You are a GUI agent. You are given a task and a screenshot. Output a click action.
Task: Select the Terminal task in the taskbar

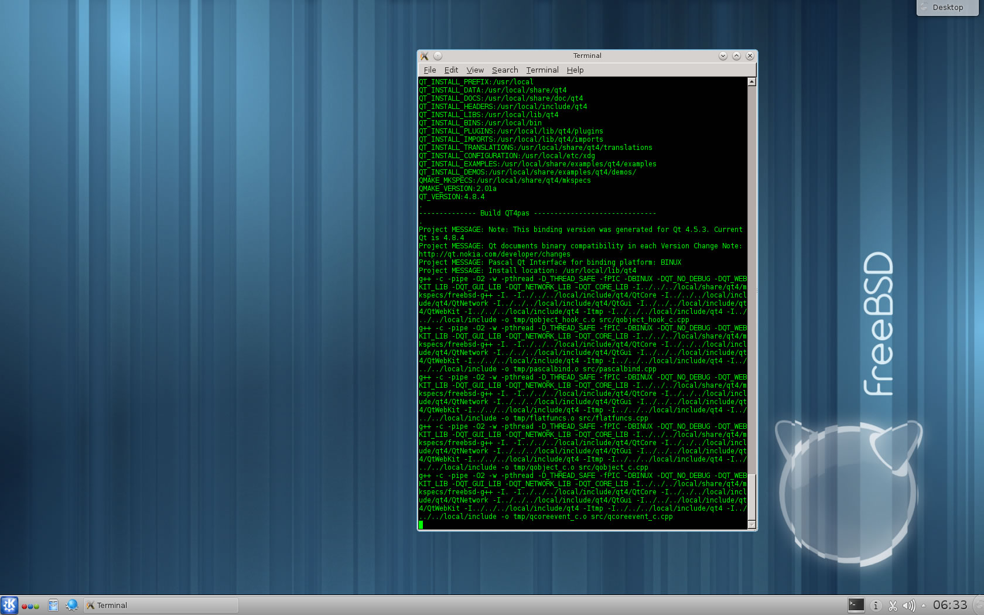coord(161,605)
